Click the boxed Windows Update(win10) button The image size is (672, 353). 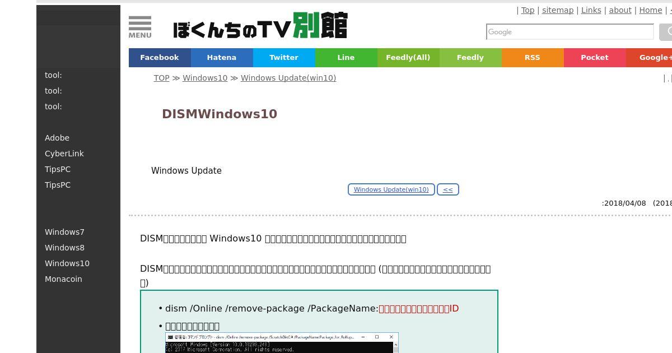[391, 189]
